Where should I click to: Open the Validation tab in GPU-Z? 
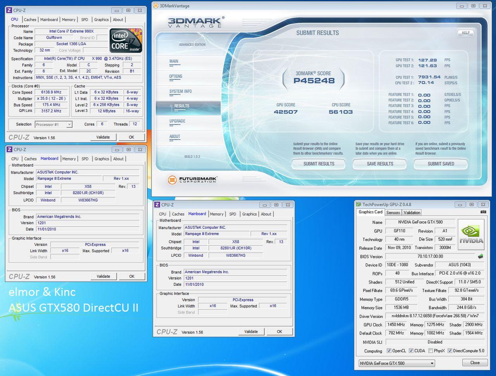[x=412, y=213]
